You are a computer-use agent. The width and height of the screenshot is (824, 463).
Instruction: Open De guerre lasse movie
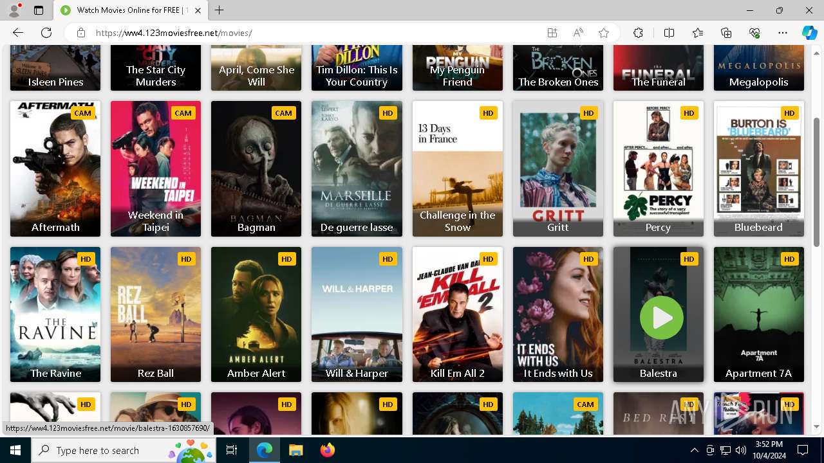pos(357,168)
